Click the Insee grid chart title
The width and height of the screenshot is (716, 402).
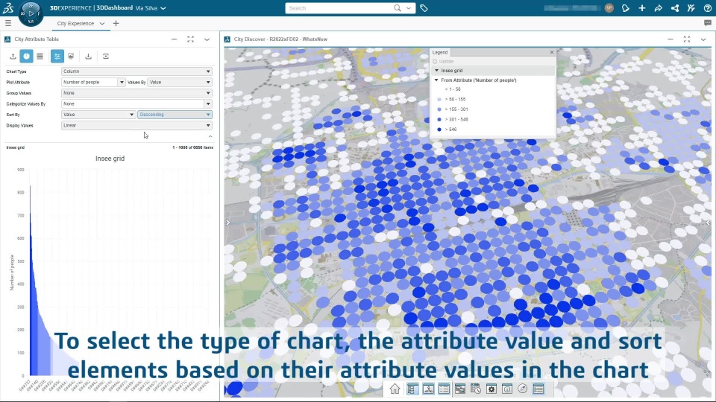[110, 159]
